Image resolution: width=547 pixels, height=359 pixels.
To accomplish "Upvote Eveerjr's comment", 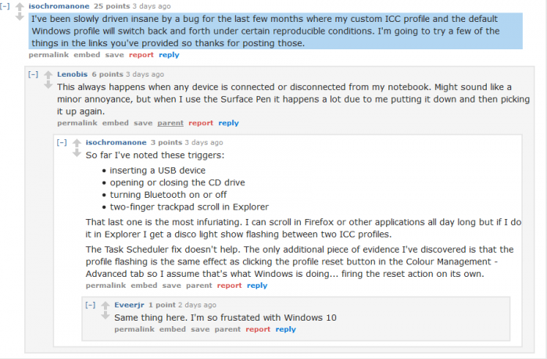I will point(105,306).
